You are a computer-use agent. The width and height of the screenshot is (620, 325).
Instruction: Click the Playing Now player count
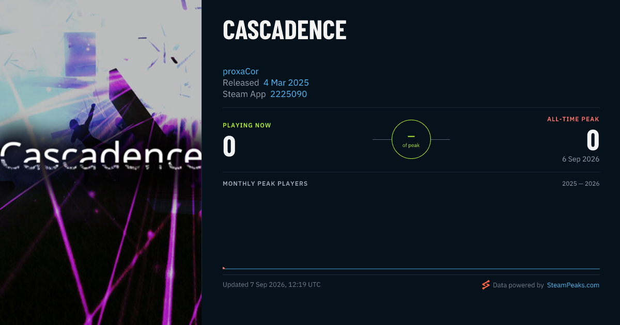229,146
